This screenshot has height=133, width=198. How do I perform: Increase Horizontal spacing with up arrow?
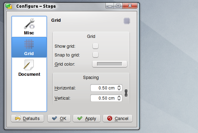click(x=119, y=87)
